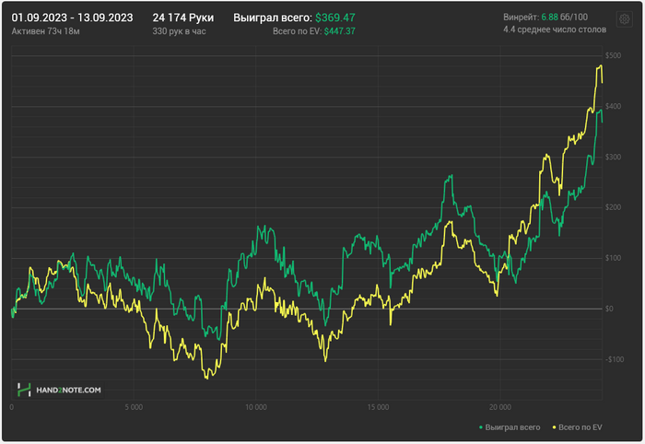The image size is (645, 444).
Task: Click the yellow dot beside 'Всего по EV' legend
Action: (x=554, y=427)
